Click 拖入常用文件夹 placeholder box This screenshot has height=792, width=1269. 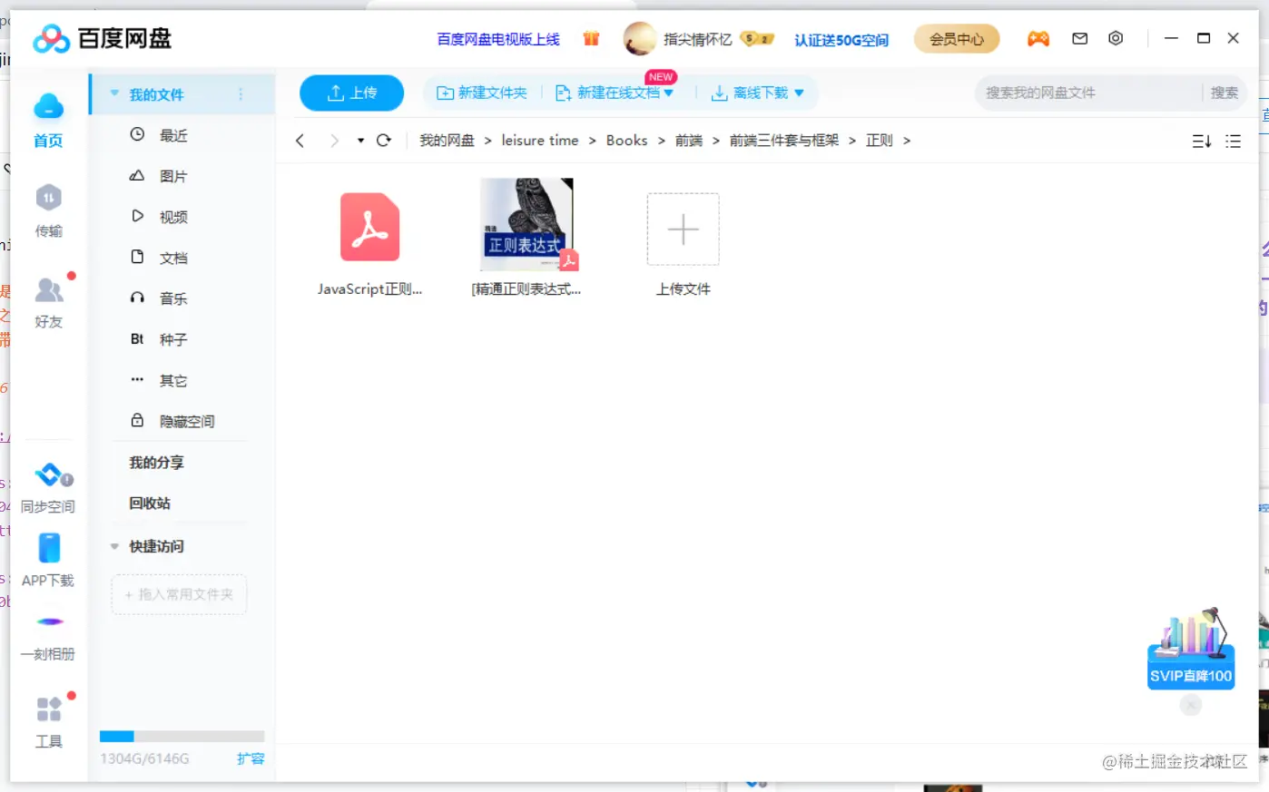[x=179, y=594]
